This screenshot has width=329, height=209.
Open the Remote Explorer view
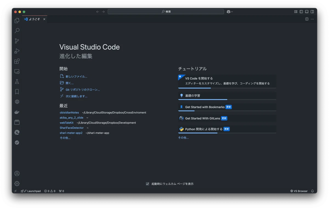pos(17,71)
